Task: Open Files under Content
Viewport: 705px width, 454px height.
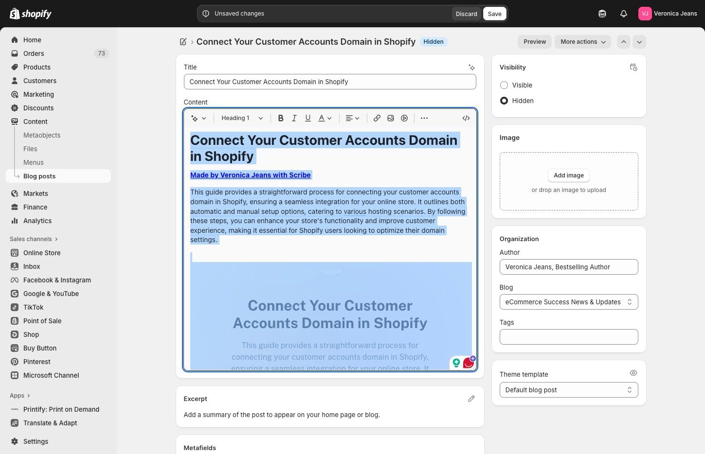Action: 30,149
